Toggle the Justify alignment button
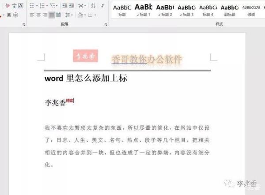The width and height of the screenshot is (265, 195). 52,15
